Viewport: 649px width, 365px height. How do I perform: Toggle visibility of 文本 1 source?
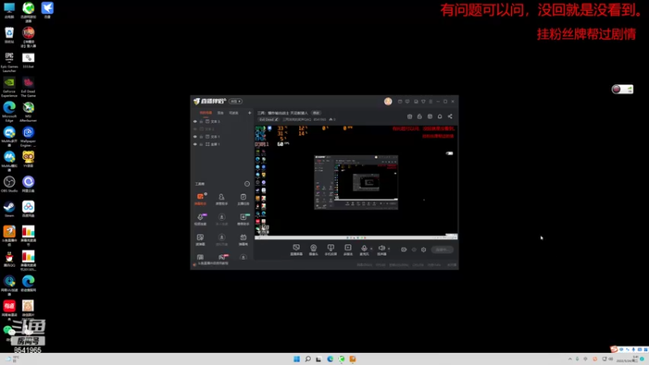pos(195,136)
